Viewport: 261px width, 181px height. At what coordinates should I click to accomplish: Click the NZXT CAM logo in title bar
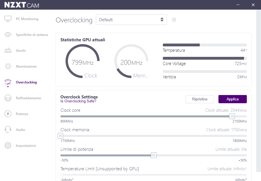click(22, 5)
